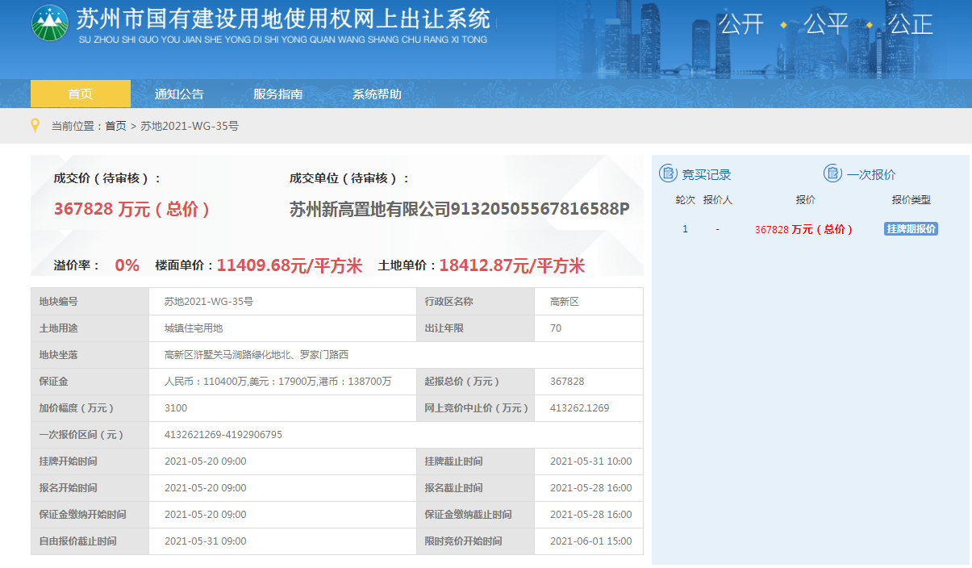Open the 系统帮助 menu item

[377, 94]
